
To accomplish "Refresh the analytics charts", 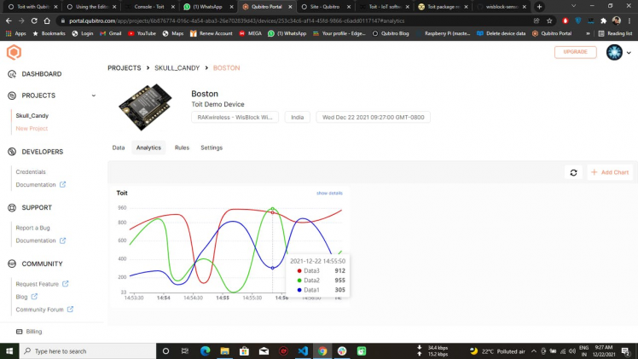I will point(573,172).
